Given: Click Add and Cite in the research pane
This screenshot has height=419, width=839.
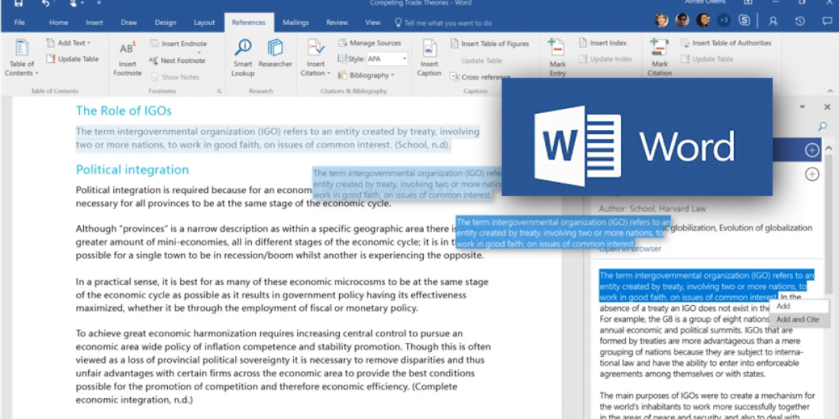Looking at the screenshot, I should click(799, 319).
